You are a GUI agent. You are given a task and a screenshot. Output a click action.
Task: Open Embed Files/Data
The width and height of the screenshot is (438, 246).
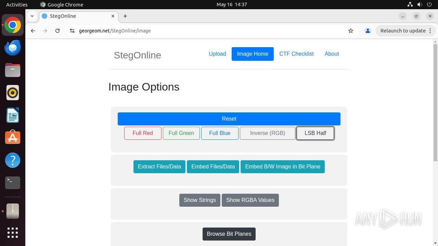pos(213,167)
